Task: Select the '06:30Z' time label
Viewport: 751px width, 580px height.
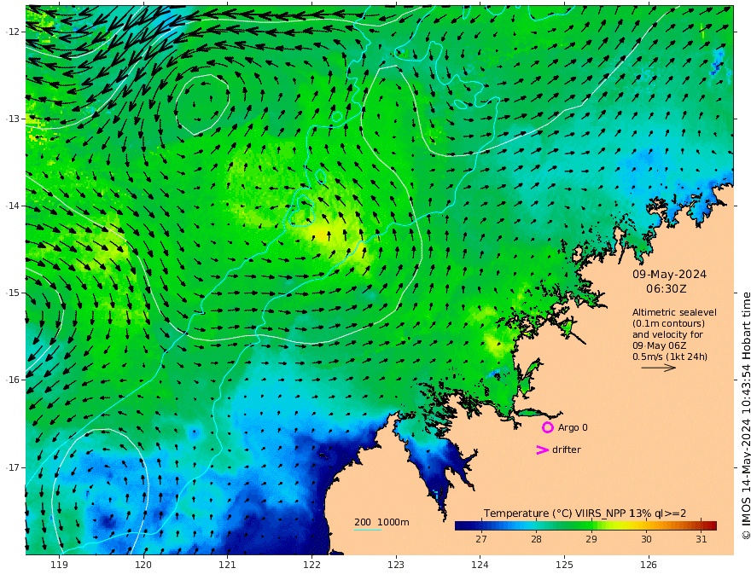Action: [x=667, y=288]
